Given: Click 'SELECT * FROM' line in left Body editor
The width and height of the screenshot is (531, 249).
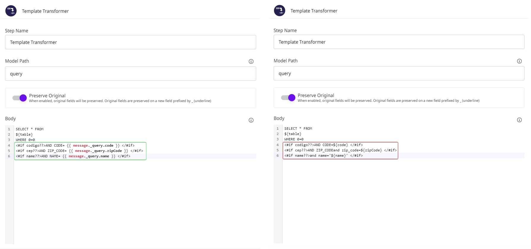Looking at the screenshot, I should pyautogui.click(x=30, y=129).
